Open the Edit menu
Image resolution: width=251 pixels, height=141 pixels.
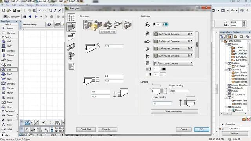tap(14, 5)
